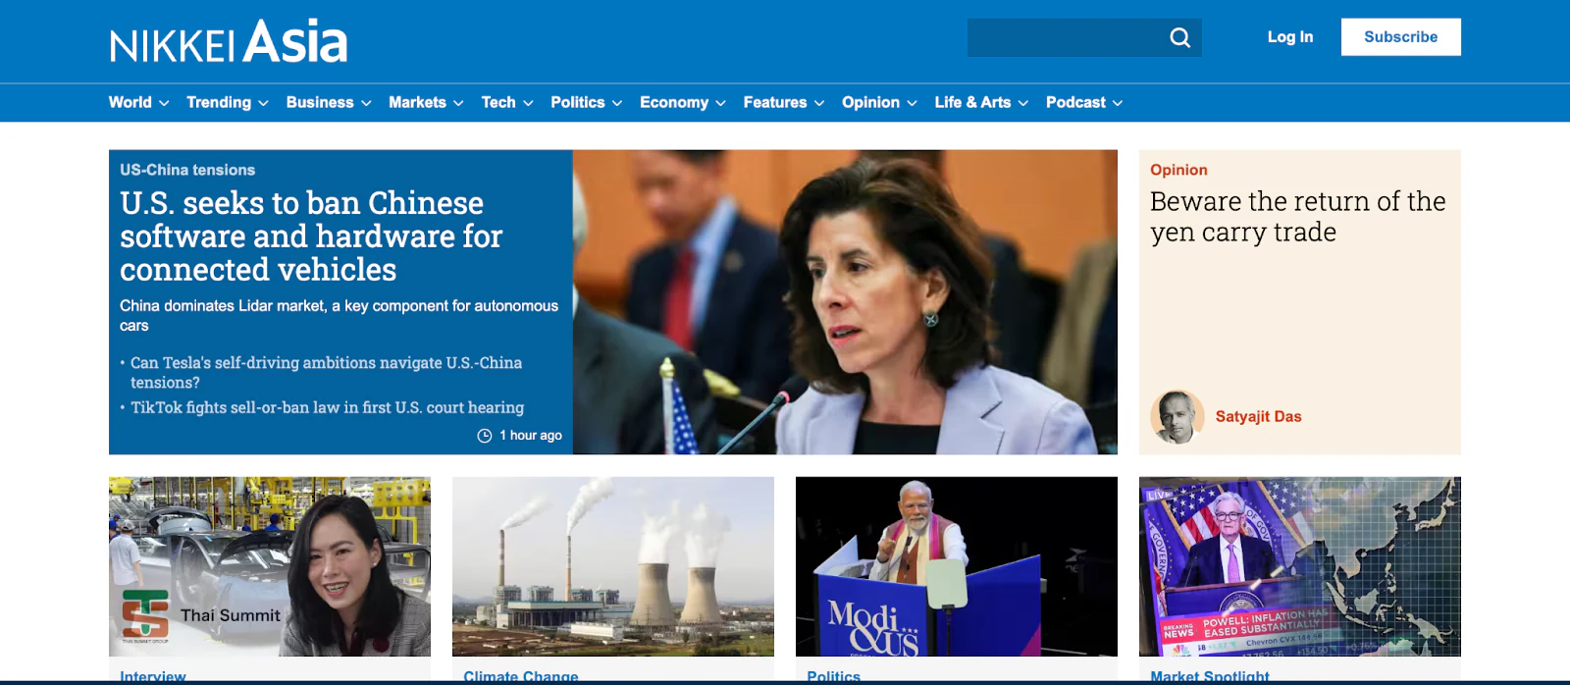Image resolution: width=1570 pixels, height=685 pixels.
Task: Open the TikTok sell-or-ban law story
Action: [327, 407]
